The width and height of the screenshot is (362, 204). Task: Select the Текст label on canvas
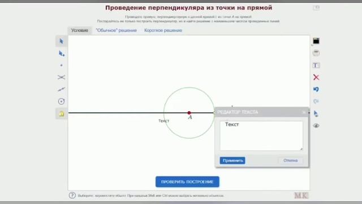point(163,121)
